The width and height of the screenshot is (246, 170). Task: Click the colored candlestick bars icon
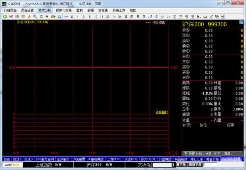(17, 16)
